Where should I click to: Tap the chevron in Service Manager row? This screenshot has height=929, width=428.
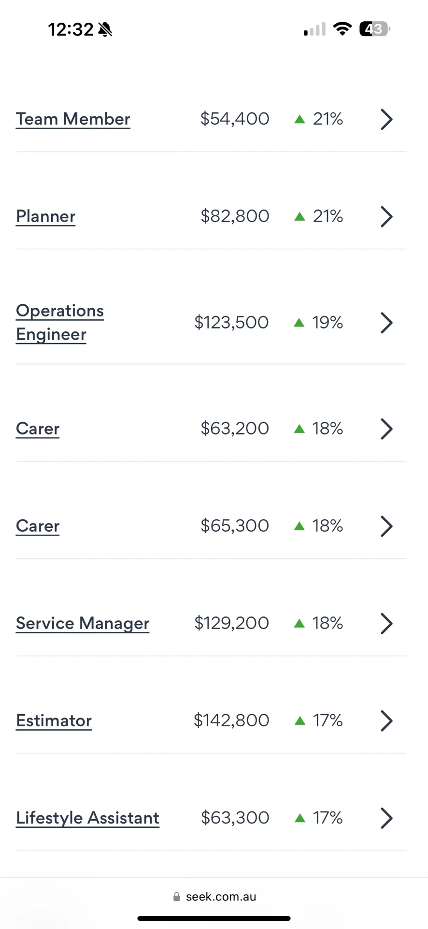point(386,623)
